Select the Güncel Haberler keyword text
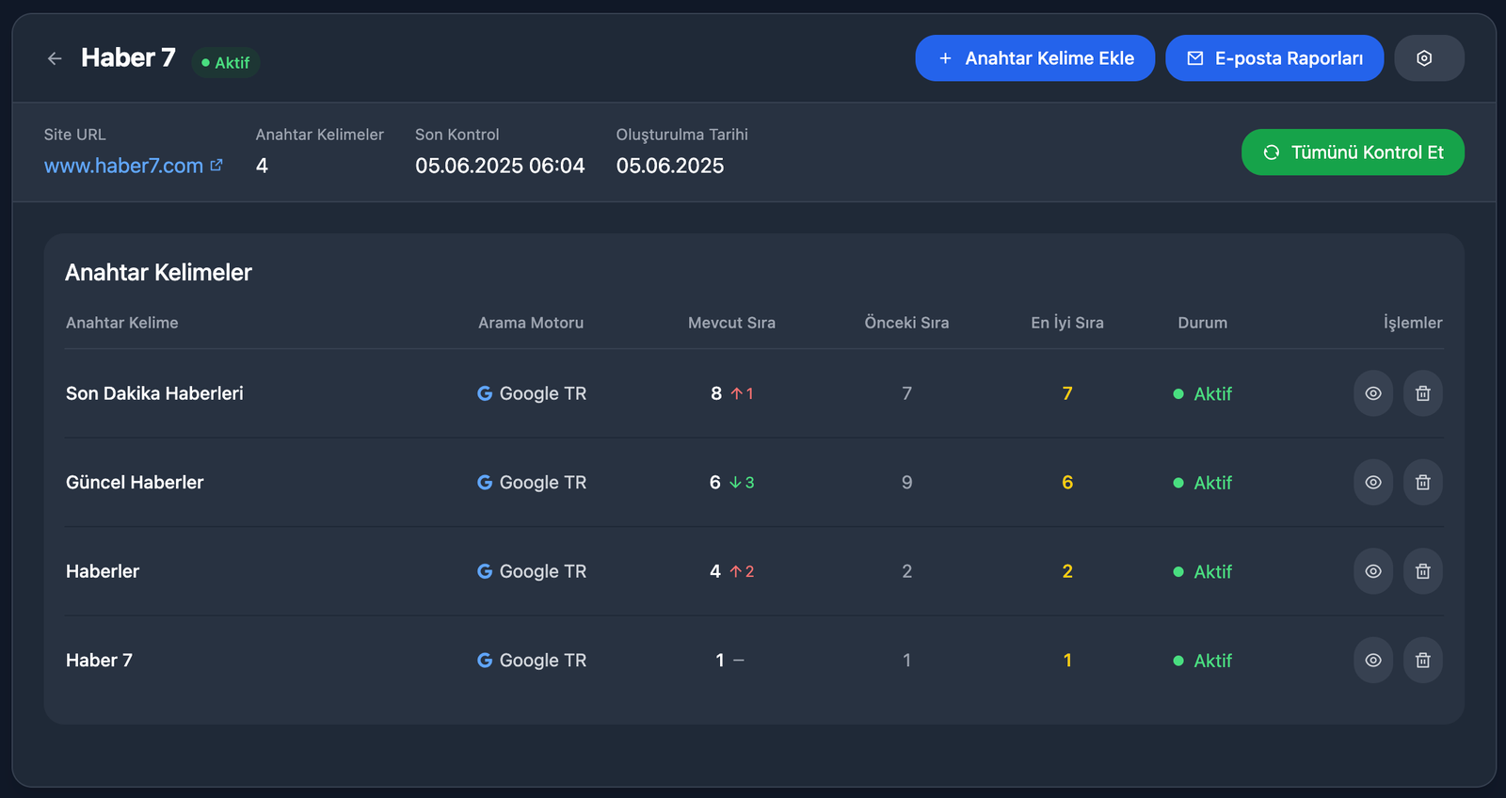This screenshot has height=798, width=1506. pyautogui.click(x=135, y=482)
